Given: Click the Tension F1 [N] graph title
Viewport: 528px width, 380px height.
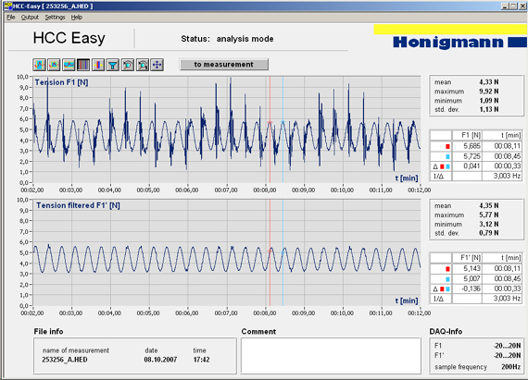Looking at the screenshot, I should pyautogui.click(x=61, y=82).
